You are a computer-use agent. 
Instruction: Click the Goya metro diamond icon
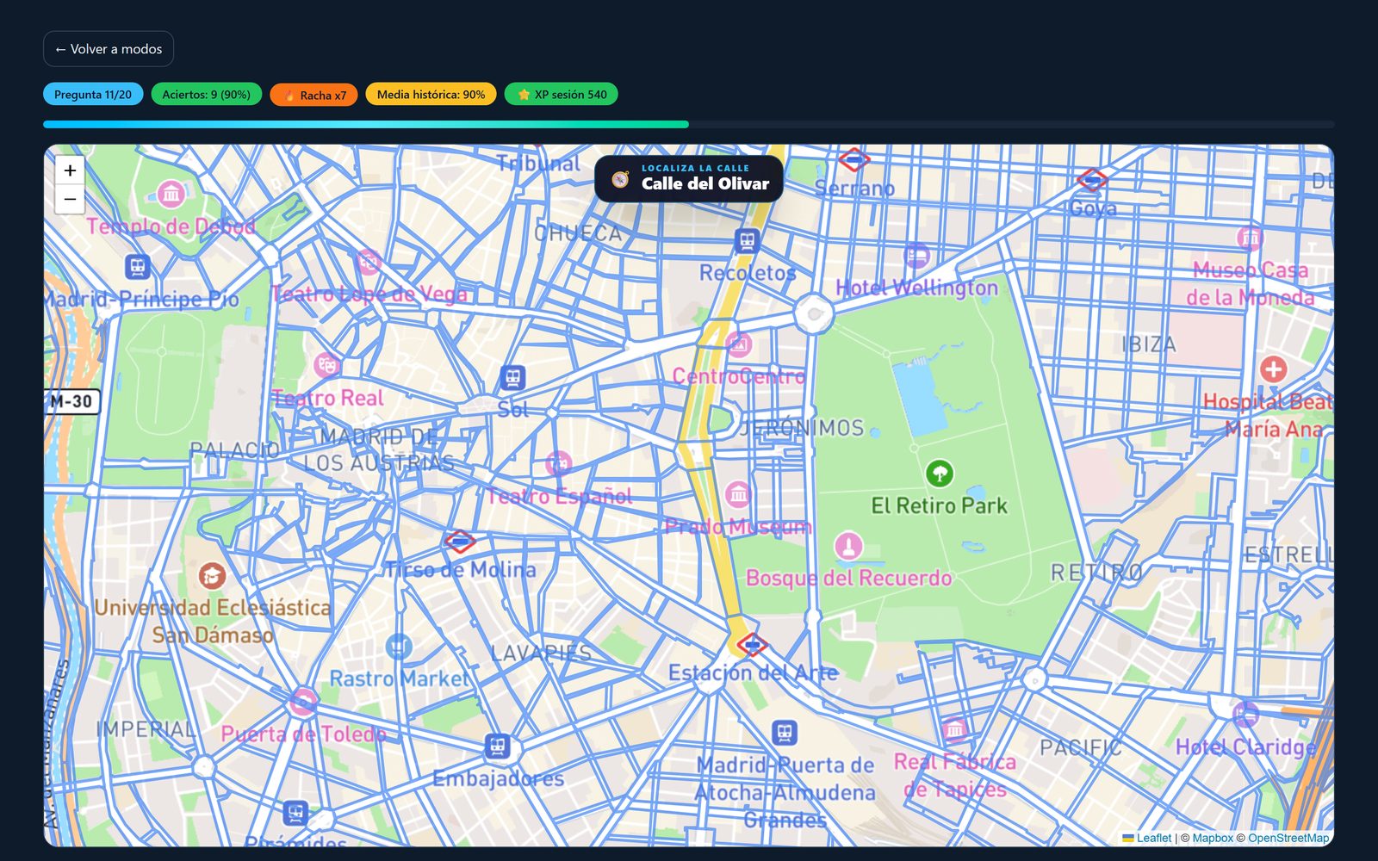[1092, 180]
